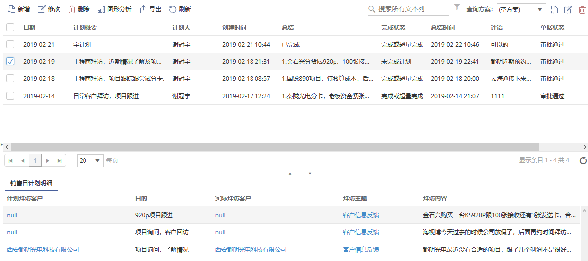This screenshot has height=261, width=588.
Task: Open 西安都明光电科技有限公司 planned customer link
Action: pos(43,250)
